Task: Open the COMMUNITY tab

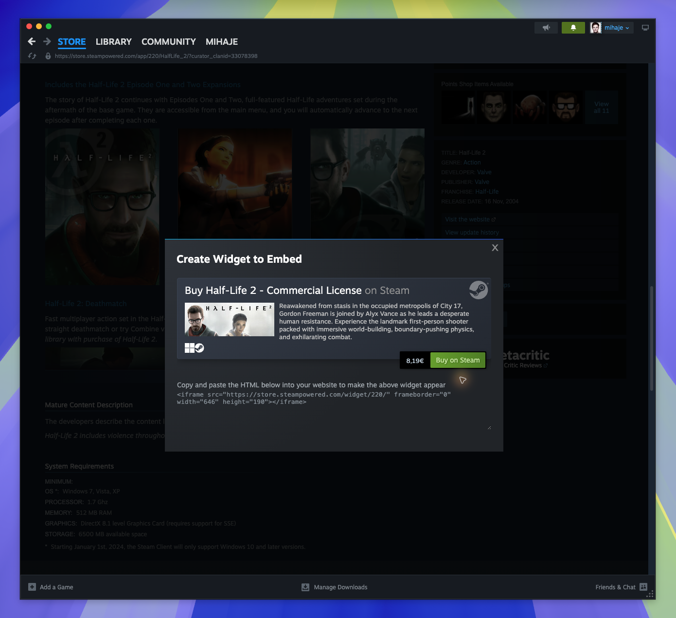Action: (x=169, y=42)
